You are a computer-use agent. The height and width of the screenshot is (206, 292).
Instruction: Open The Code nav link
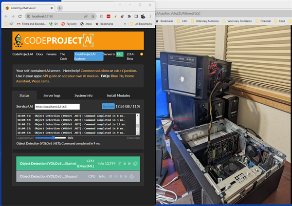(x=63, y=56)
